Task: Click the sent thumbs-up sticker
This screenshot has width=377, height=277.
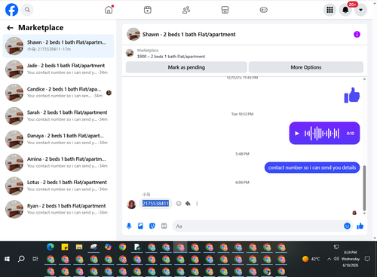Action: point(352,95)
